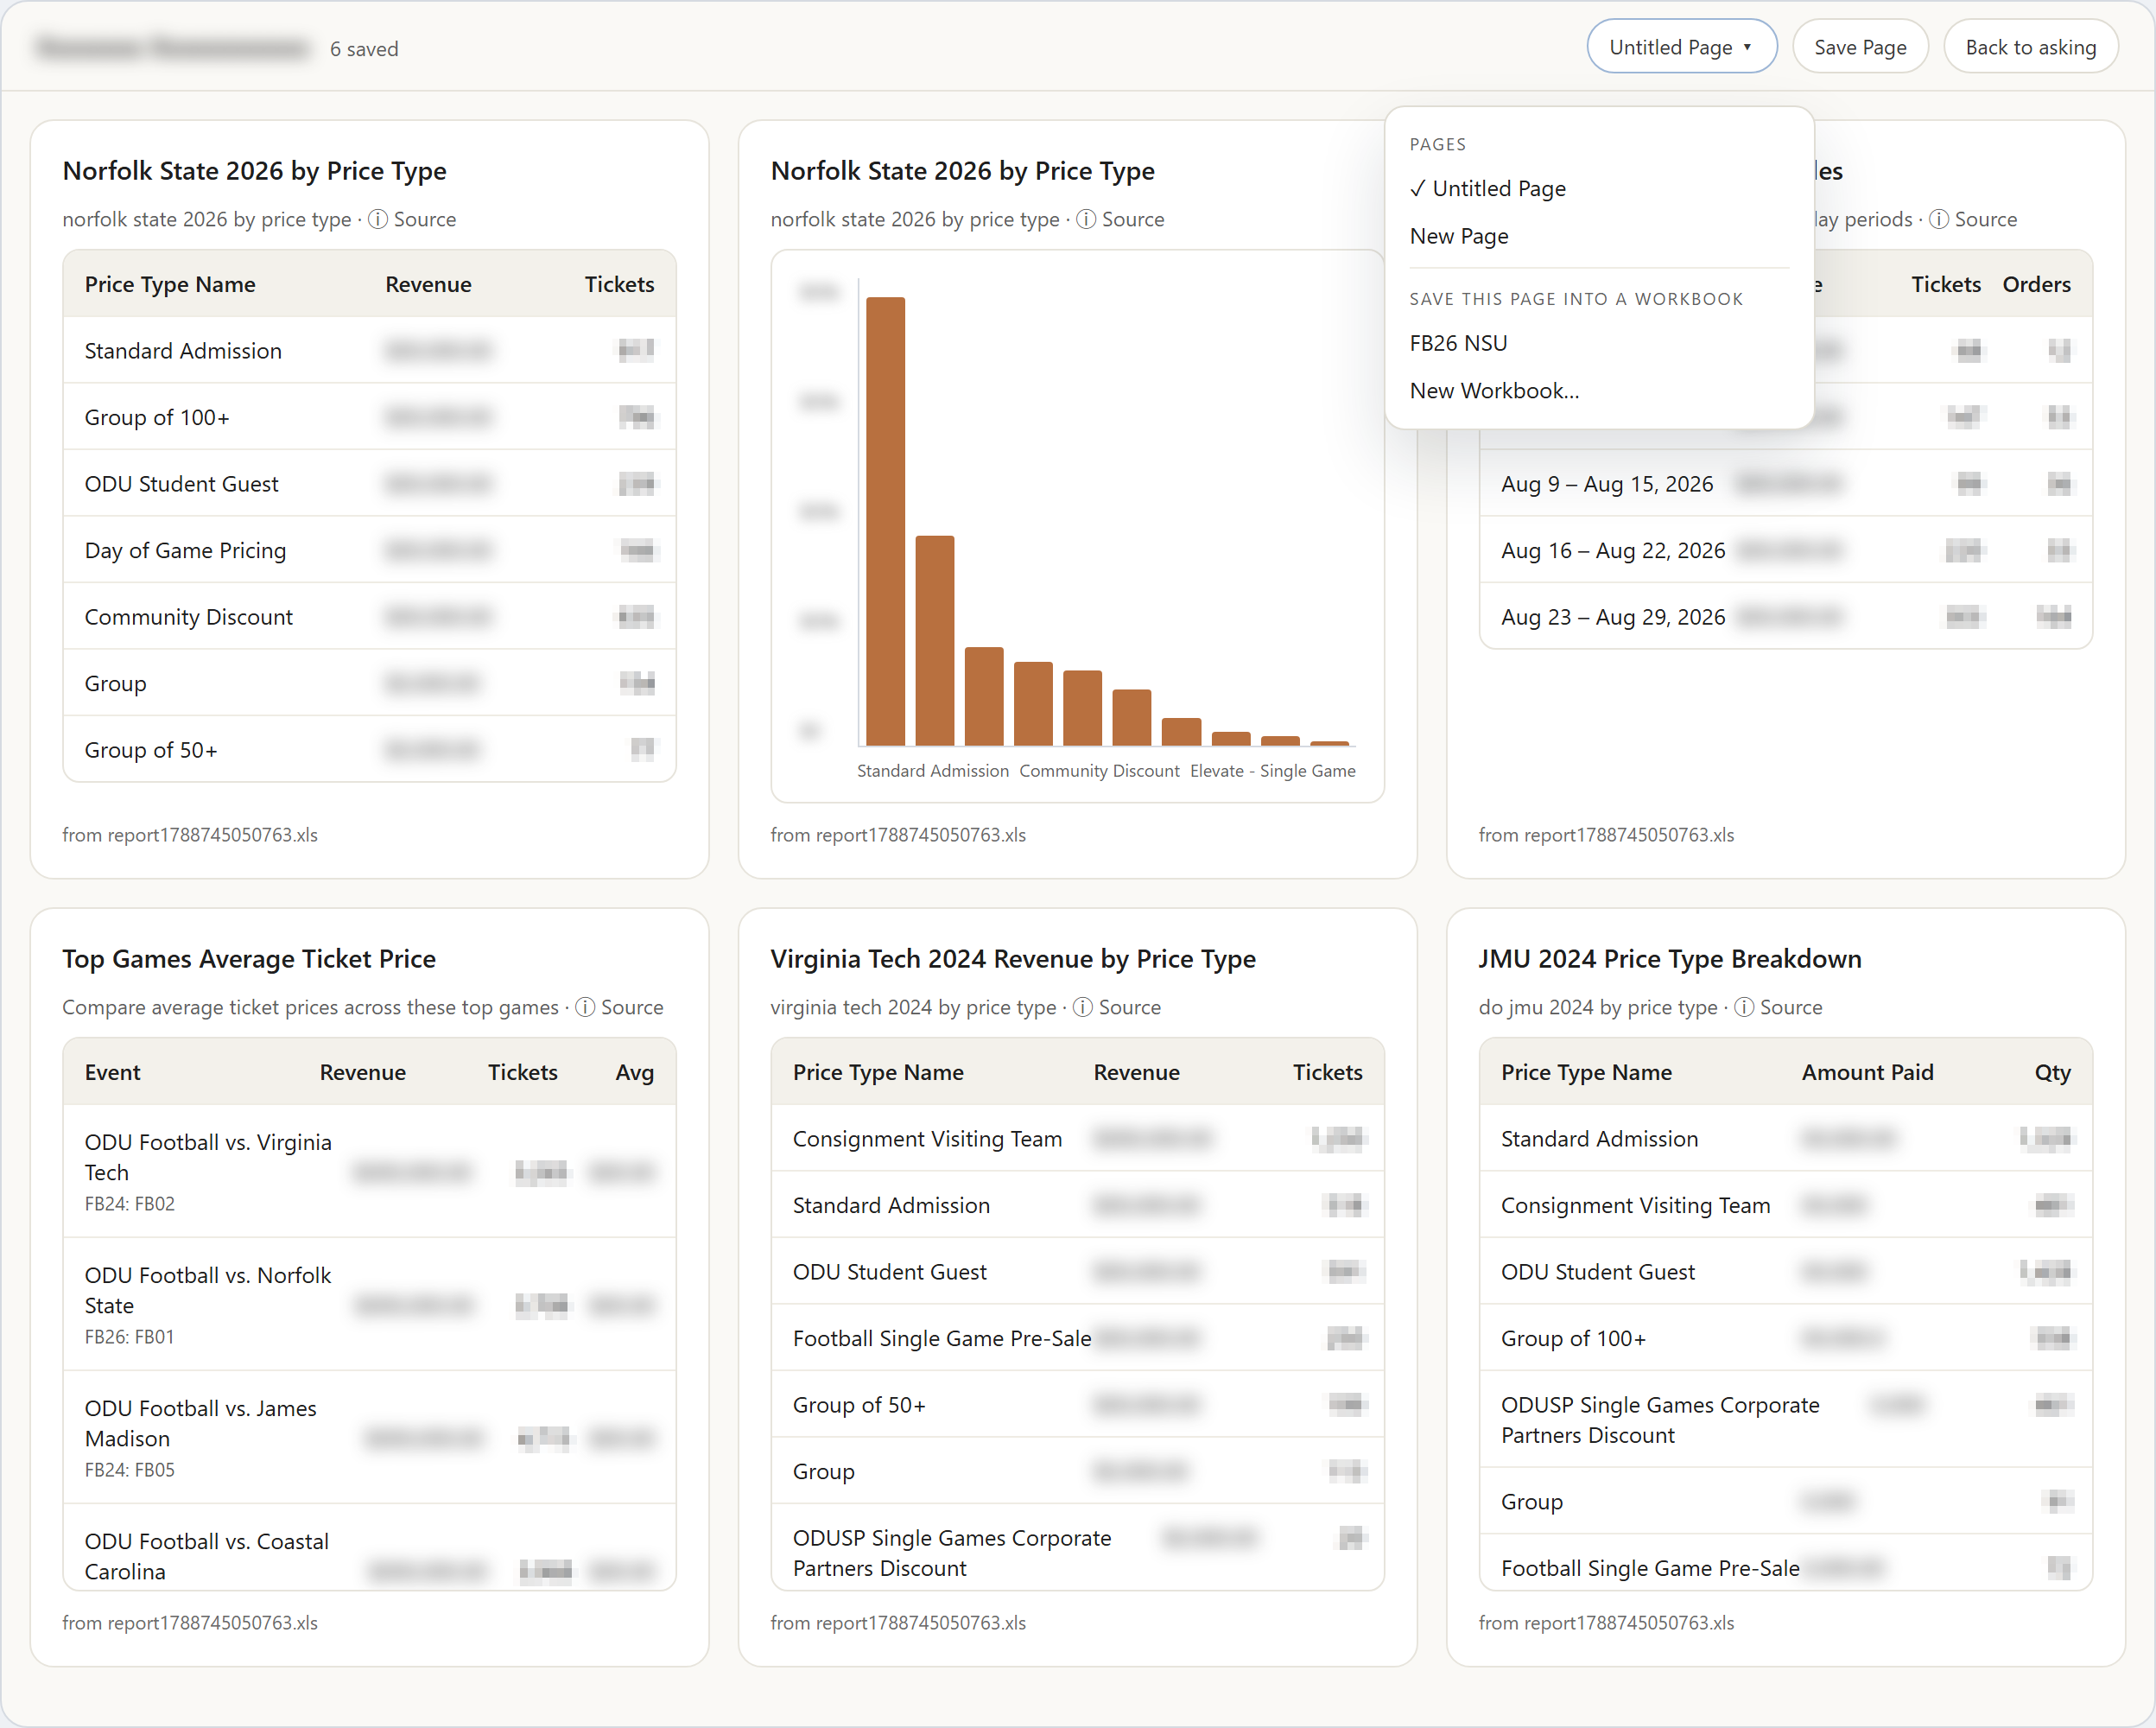The image size is (2156, 1728).
Task: Open Source info for JMU 2024 card
Action: coord(1779,1007)
